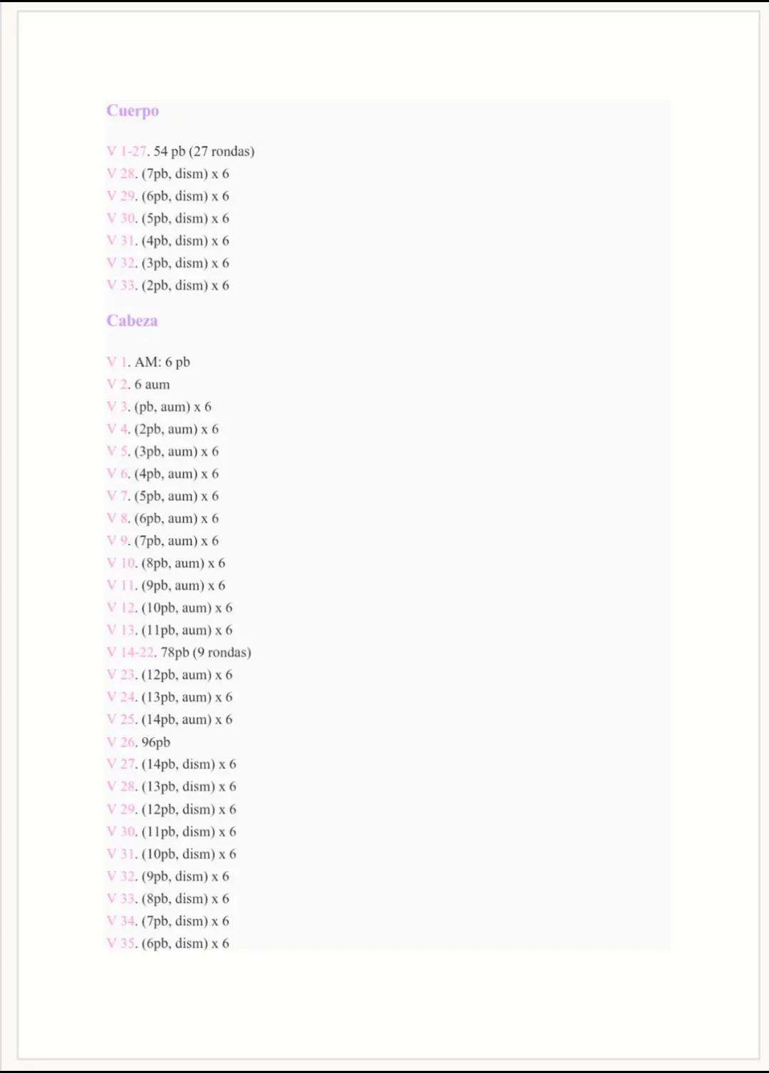Click the "(pb, aum) x 6" row

pyautogui.click(x=172, y=407)
